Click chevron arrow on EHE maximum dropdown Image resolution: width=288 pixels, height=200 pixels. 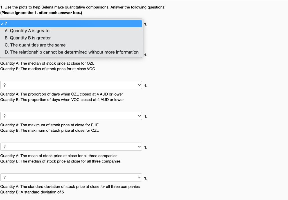click(x=139, y=116)
